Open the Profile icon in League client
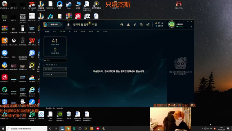Viewport: 232px width, 131px height. (122, 25)
